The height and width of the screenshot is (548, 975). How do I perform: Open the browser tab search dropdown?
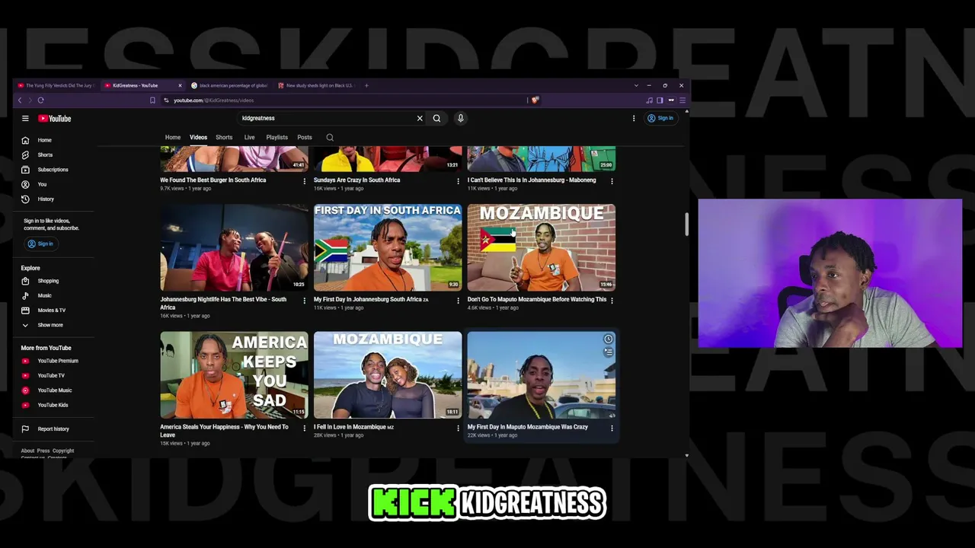[x=636, y=85]
